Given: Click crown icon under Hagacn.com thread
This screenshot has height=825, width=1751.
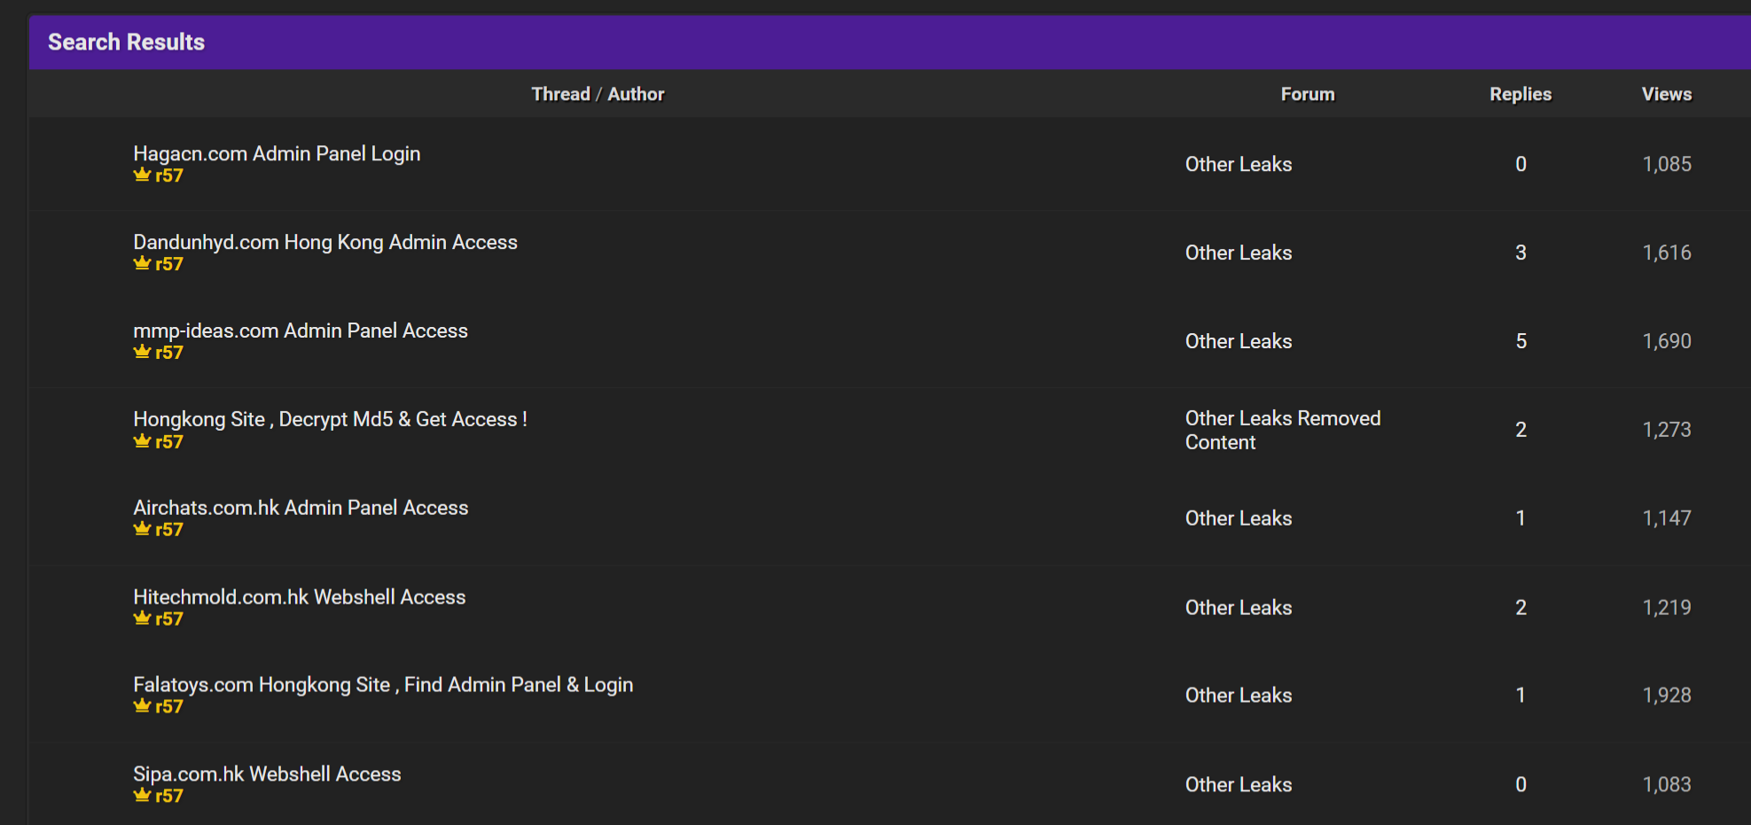Looking at the screenshot, I should [x=142, y=175].
